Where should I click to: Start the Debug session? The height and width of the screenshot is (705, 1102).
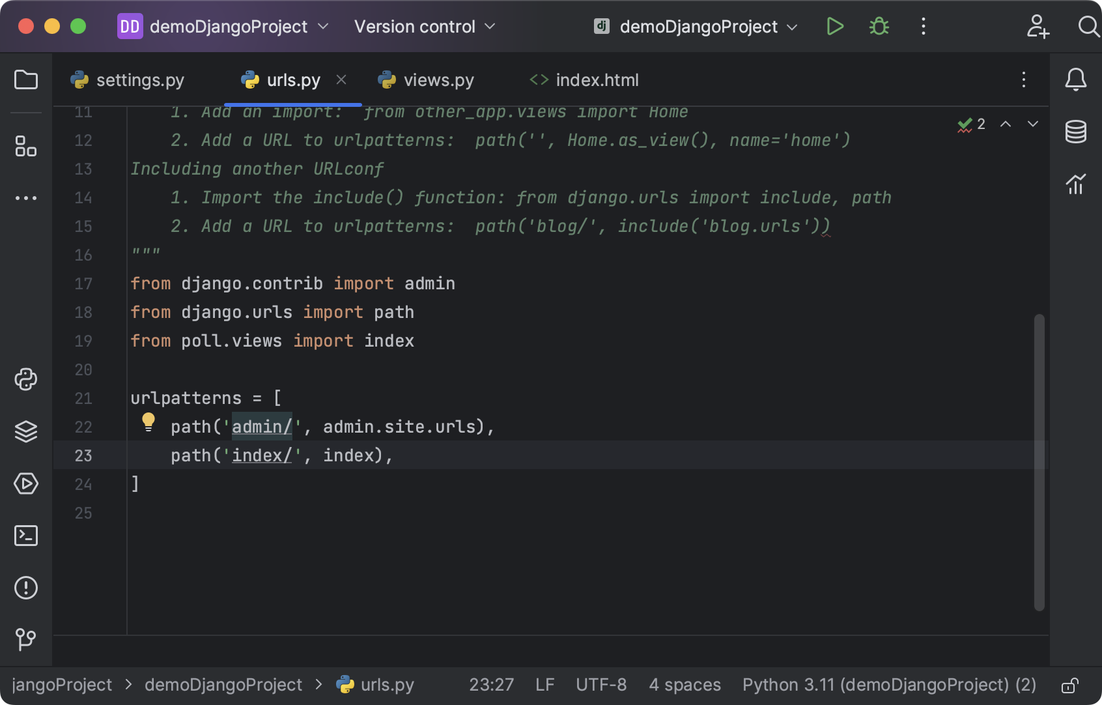pyautogui.click(x=879, y=27)
